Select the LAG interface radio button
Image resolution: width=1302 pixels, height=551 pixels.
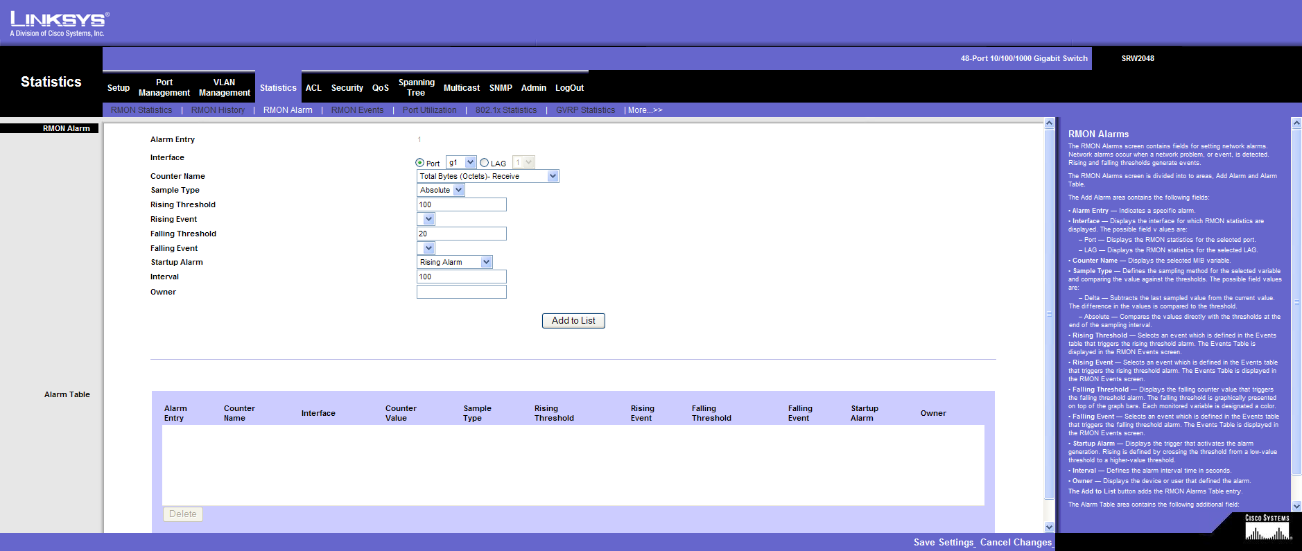pos(485,163)
